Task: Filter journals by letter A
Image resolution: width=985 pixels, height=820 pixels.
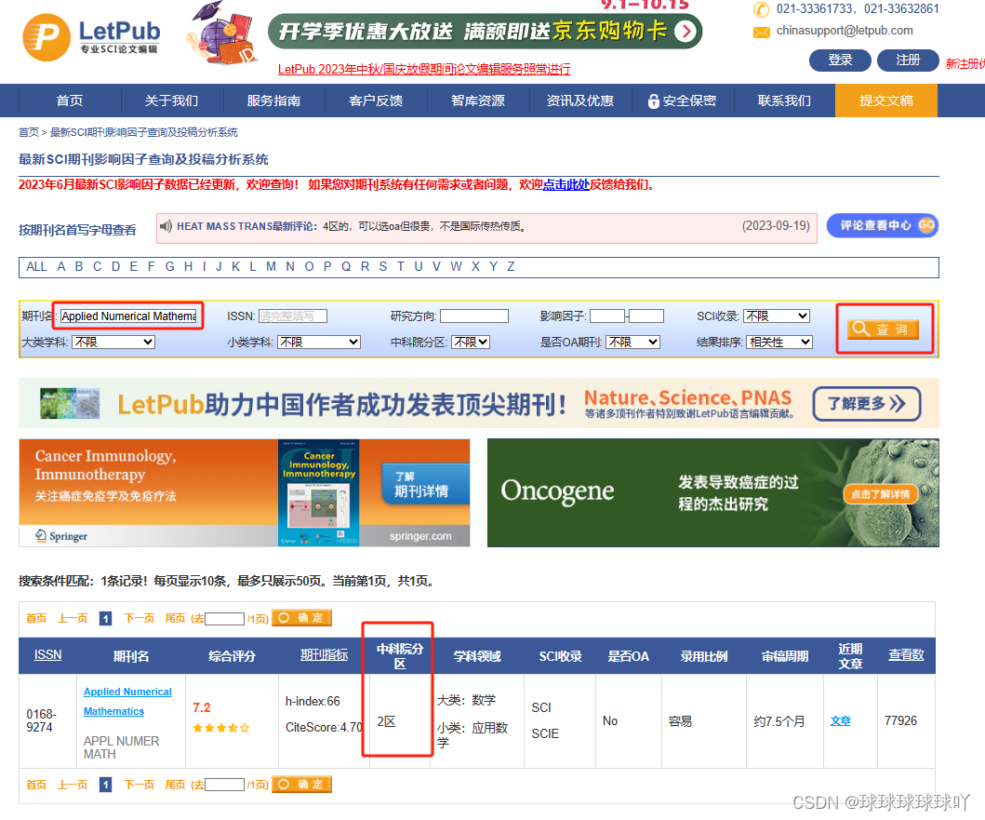Action: click(x=61, y=266)
